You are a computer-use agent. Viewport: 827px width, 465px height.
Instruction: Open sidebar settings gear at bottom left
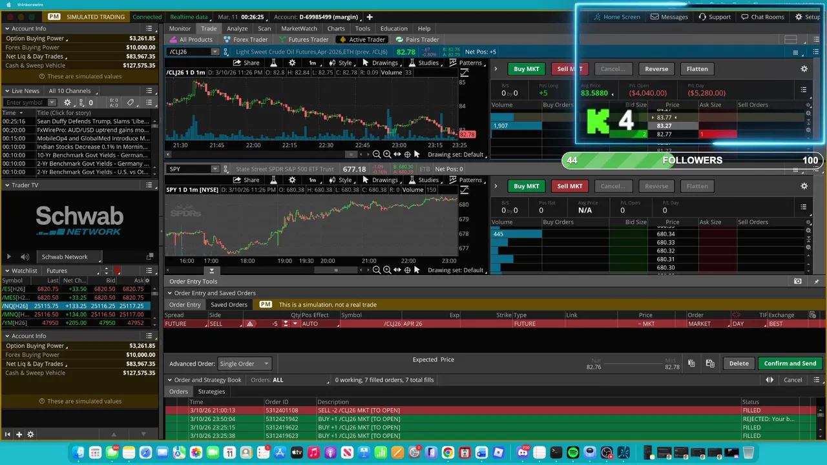click(x=30, y=435)
